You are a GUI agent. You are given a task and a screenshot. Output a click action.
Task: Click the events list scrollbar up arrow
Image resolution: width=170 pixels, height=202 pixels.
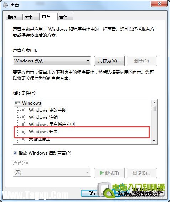pyautogui.click(x=154, y=103)
